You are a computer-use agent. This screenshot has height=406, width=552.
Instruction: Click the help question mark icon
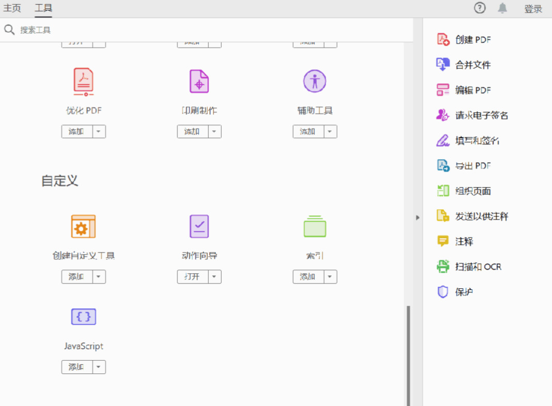pyautogui.click(x=480, y=8)
